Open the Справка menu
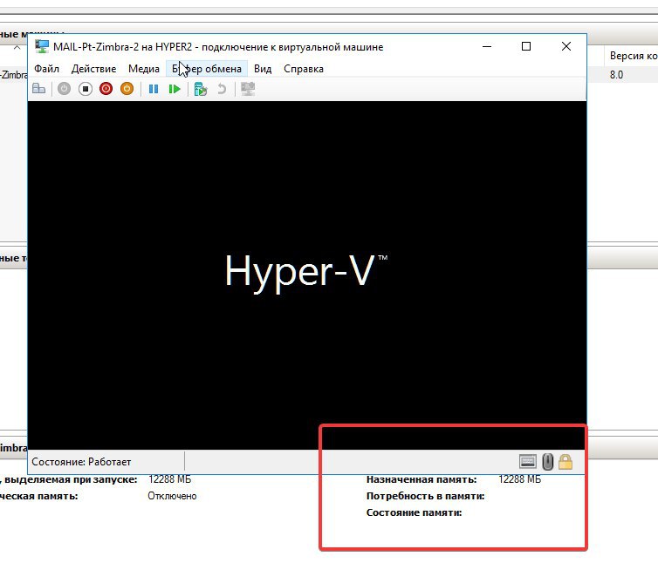The image size is (658, 563). [x=304, y=69]
